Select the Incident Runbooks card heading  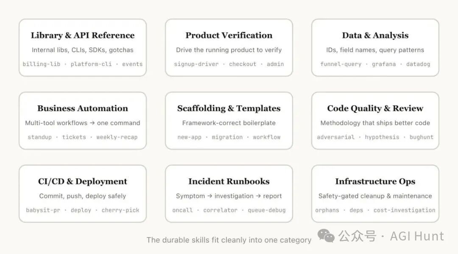point(229,182)
